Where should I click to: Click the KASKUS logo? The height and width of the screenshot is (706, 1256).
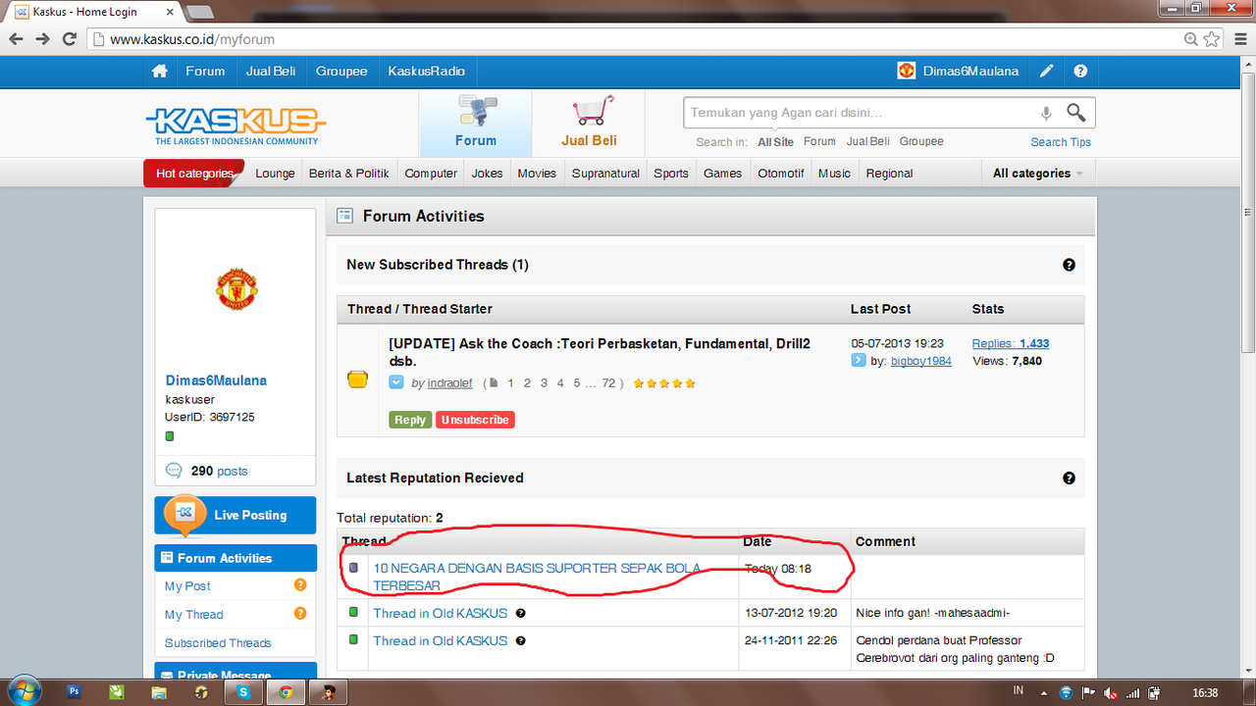tap(235, 126)
